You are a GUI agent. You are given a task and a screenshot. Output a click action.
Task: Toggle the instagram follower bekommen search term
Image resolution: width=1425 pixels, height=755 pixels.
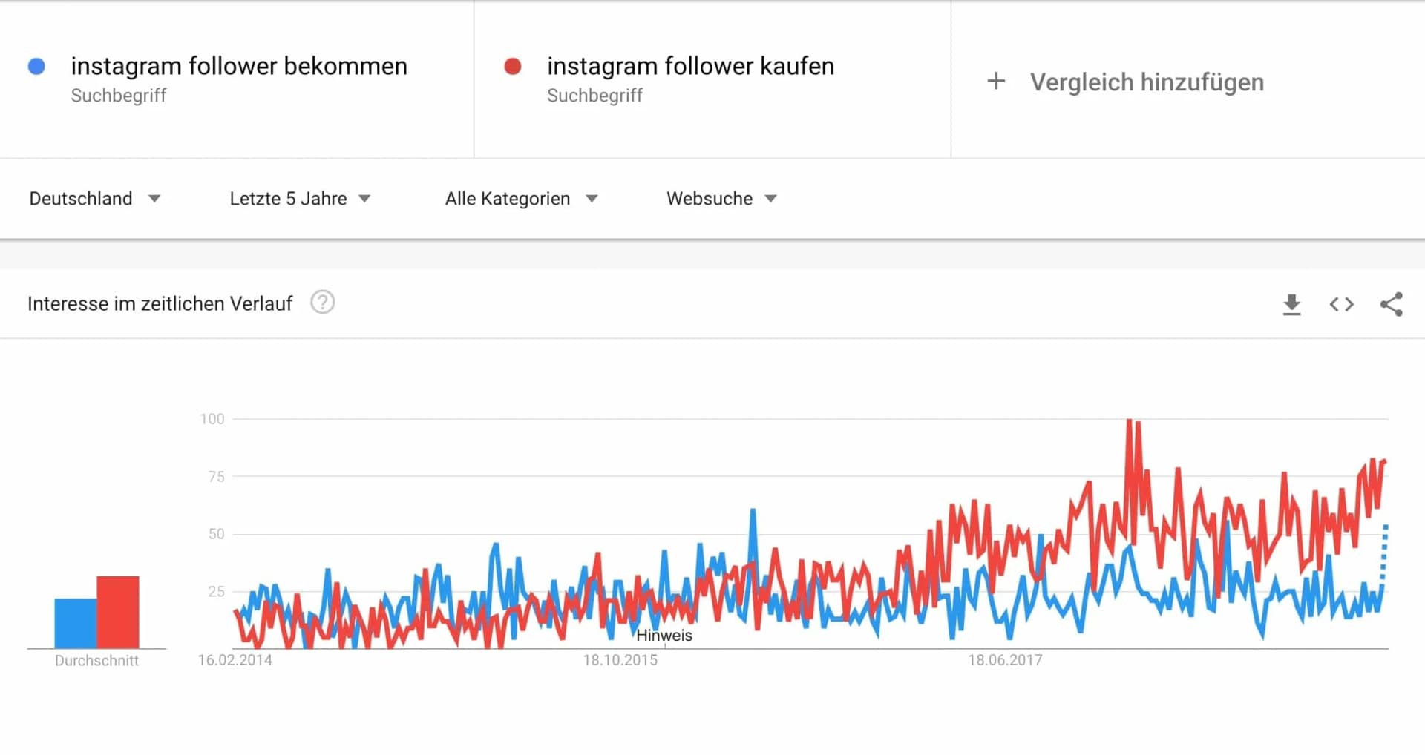239,66
